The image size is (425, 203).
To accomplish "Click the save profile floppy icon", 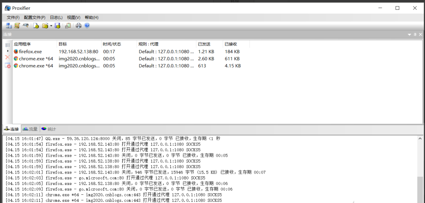I will tap(57, 25).
